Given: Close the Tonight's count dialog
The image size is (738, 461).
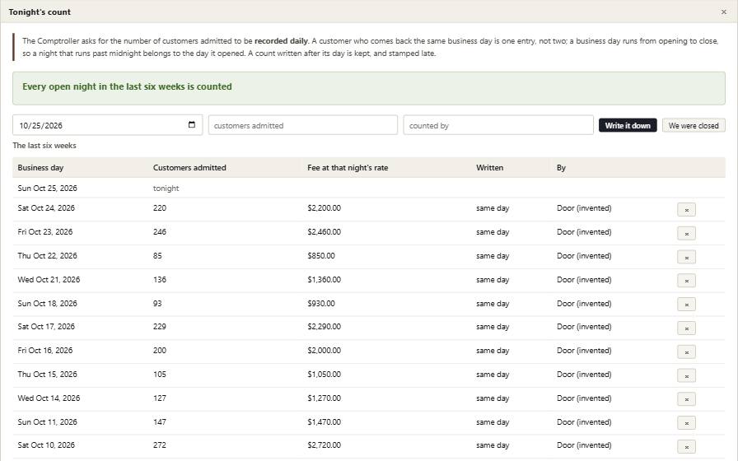Looking at the screenshot, I should tap(723, 12).
